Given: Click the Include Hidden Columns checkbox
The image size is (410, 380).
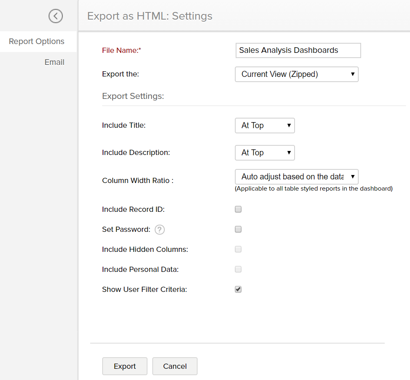Looking at the screenshot, I should pyautogui.click(x=238, y=249).
